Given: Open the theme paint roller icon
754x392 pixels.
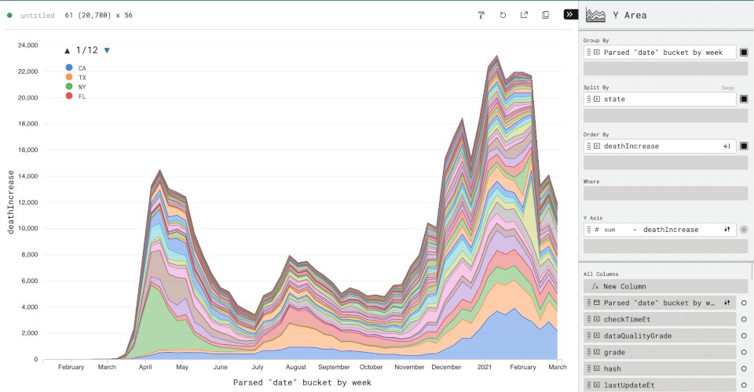Looking at the screenshot, I should tap(481, 15).
